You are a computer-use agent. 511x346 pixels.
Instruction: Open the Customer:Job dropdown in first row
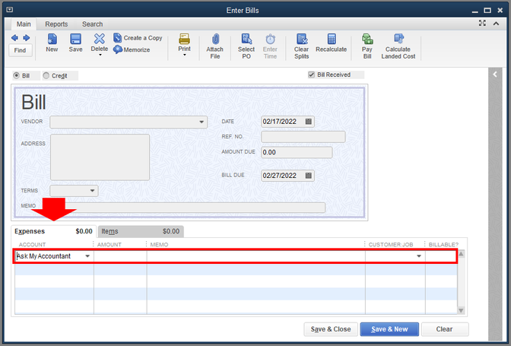pyautogui.click(x=419, y=256)
